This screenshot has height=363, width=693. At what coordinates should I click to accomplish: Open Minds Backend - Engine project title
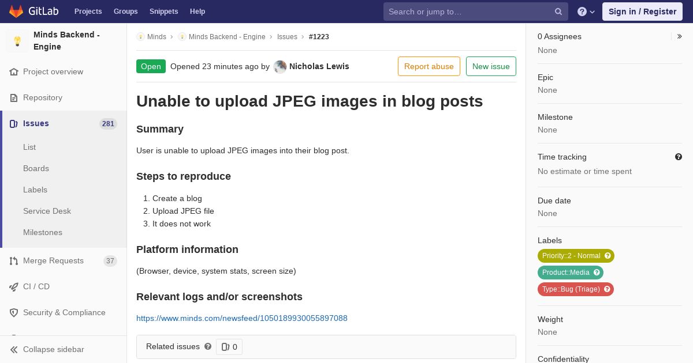click(x=66, y=41)
